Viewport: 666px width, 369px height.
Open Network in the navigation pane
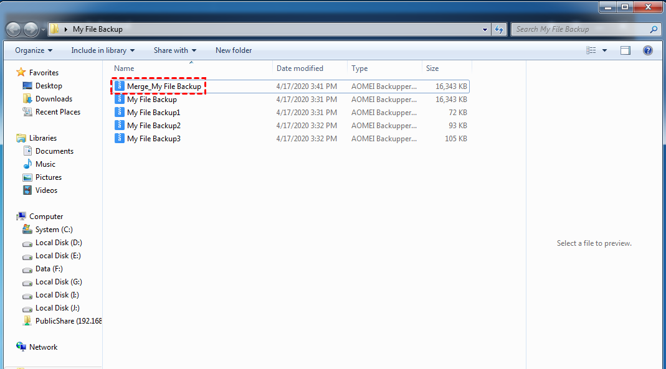(43, 347)
